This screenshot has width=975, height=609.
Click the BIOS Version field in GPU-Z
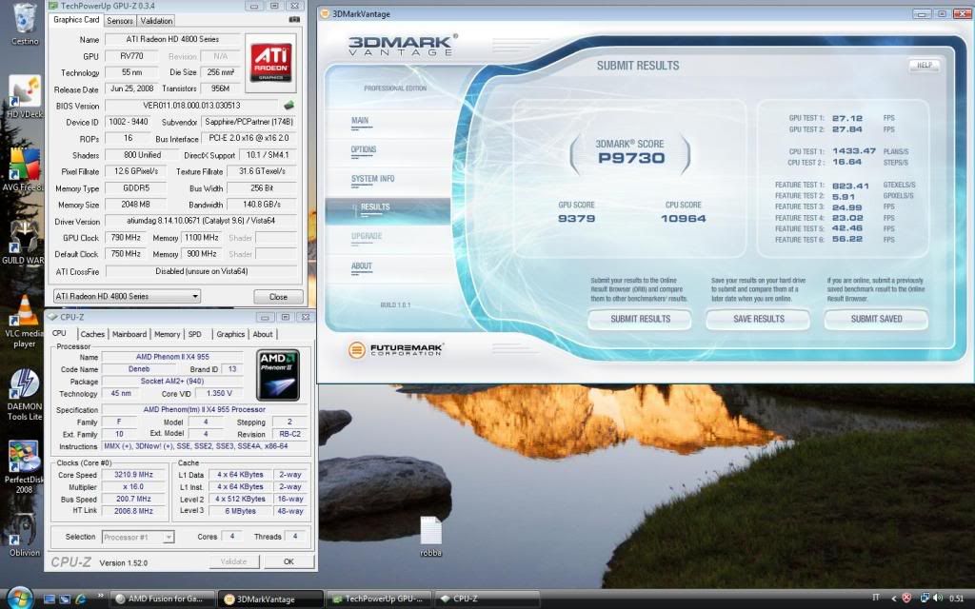[x=191, y=106]
